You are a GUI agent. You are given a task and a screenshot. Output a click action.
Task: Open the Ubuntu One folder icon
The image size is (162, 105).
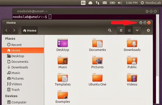97,77
